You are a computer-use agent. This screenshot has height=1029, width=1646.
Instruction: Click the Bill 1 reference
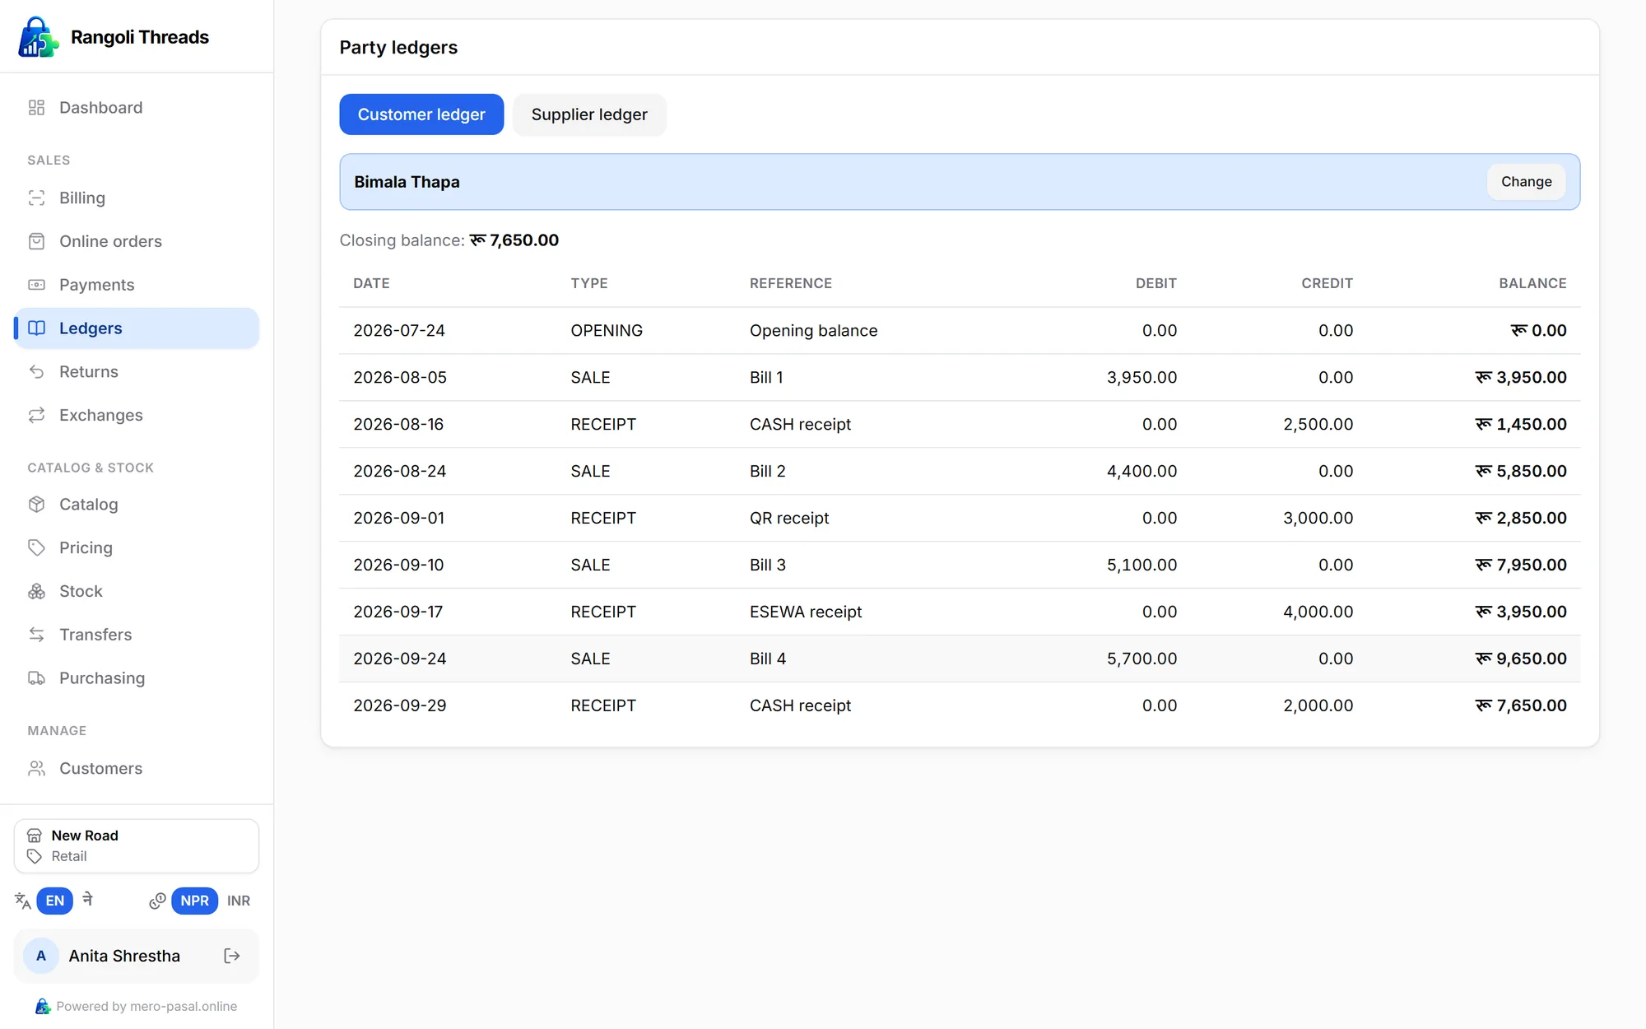(x=766, y=377)
